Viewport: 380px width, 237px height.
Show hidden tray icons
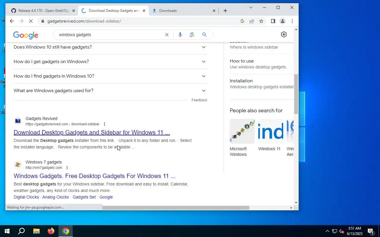tap(327, 231)
